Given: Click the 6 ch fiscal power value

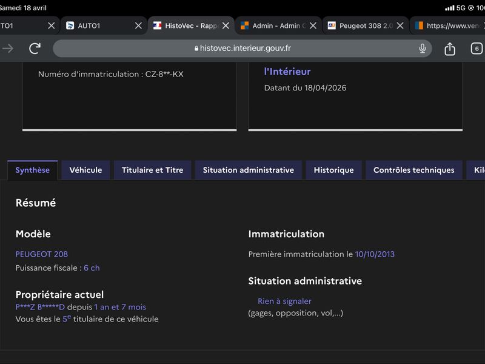Looking at the screenshot, I should point(92,268).
